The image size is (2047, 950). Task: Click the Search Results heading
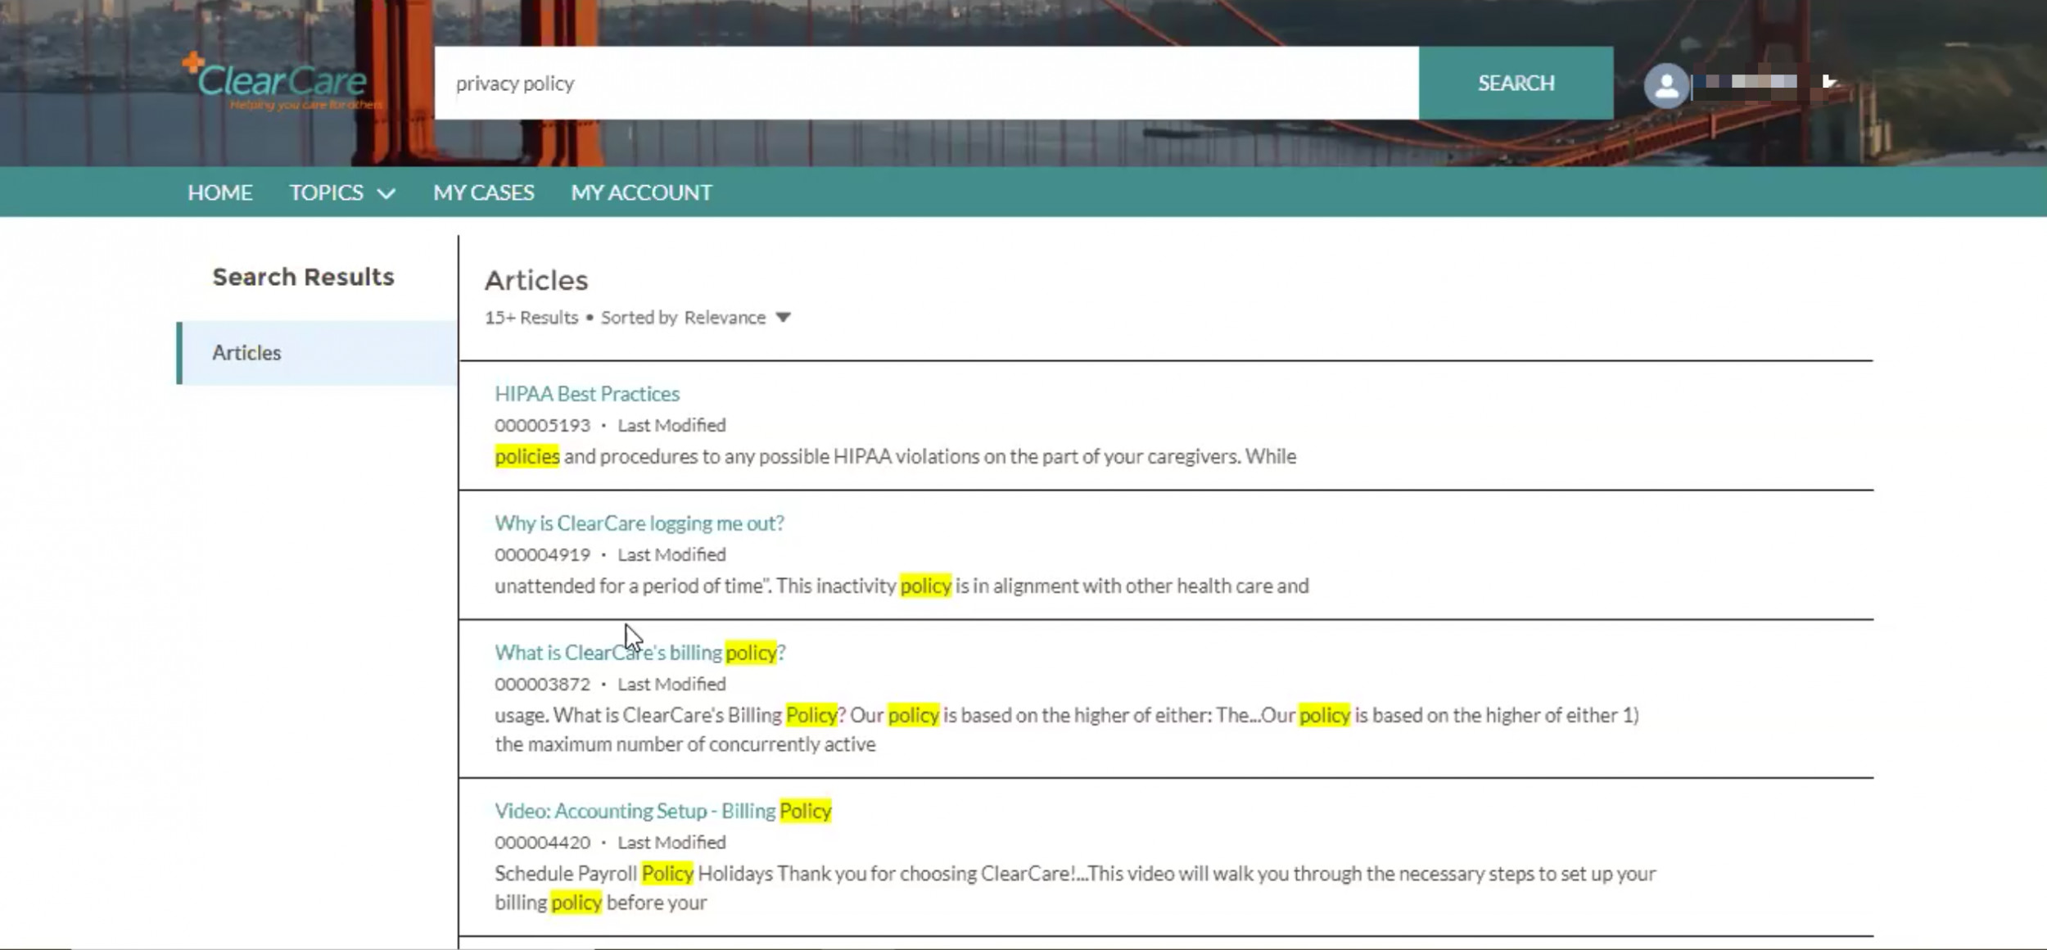303,278
